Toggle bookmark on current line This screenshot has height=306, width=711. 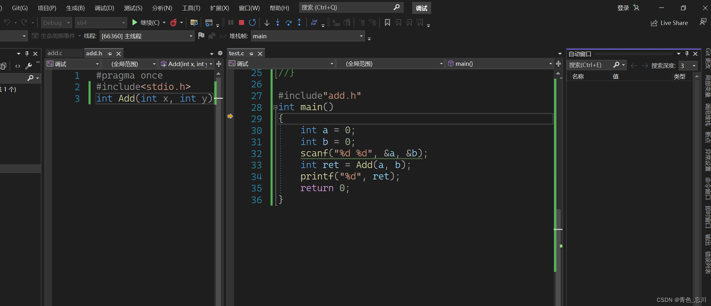pos(387,22)
